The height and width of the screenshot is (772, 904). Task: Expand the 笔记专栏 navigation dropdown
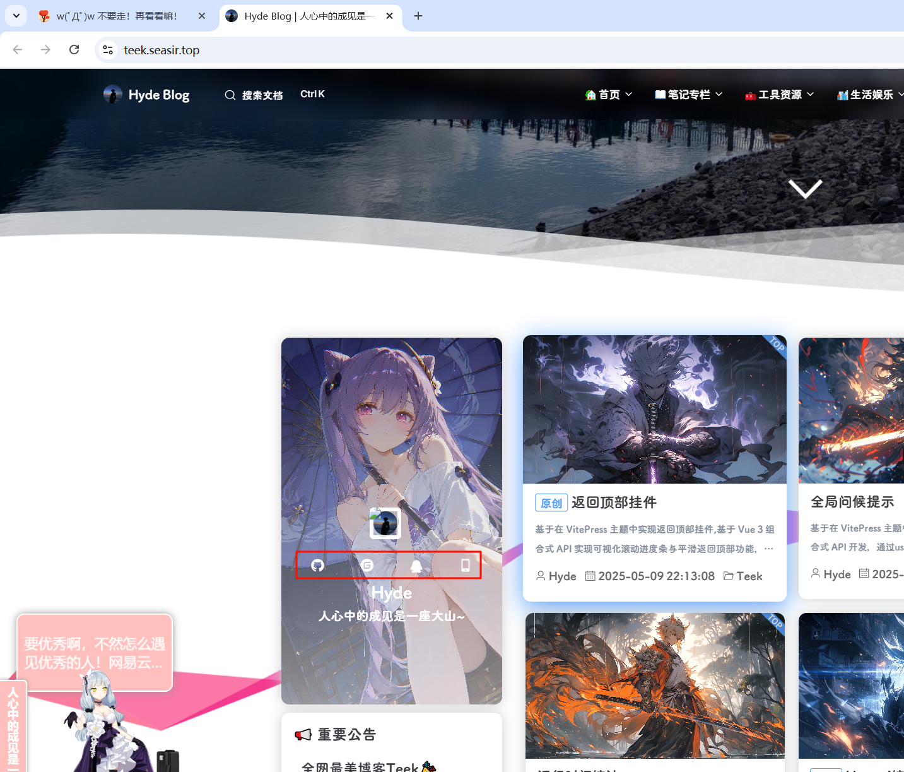[688, 95]
